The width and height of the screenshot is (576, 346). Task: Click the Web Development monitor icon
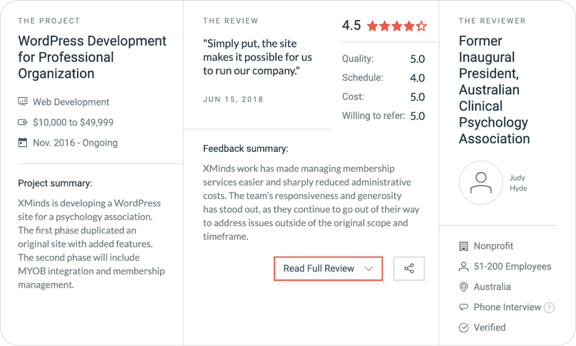23,102
